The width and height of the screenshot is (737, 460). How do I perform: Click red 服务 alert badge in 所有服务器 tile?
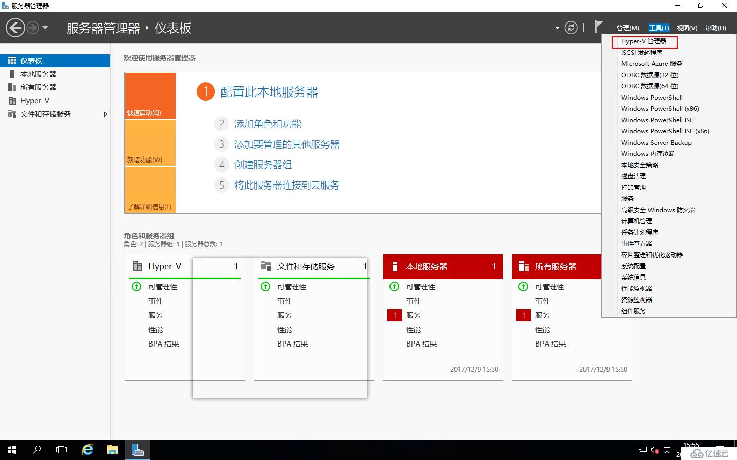(x=524, y=315)
